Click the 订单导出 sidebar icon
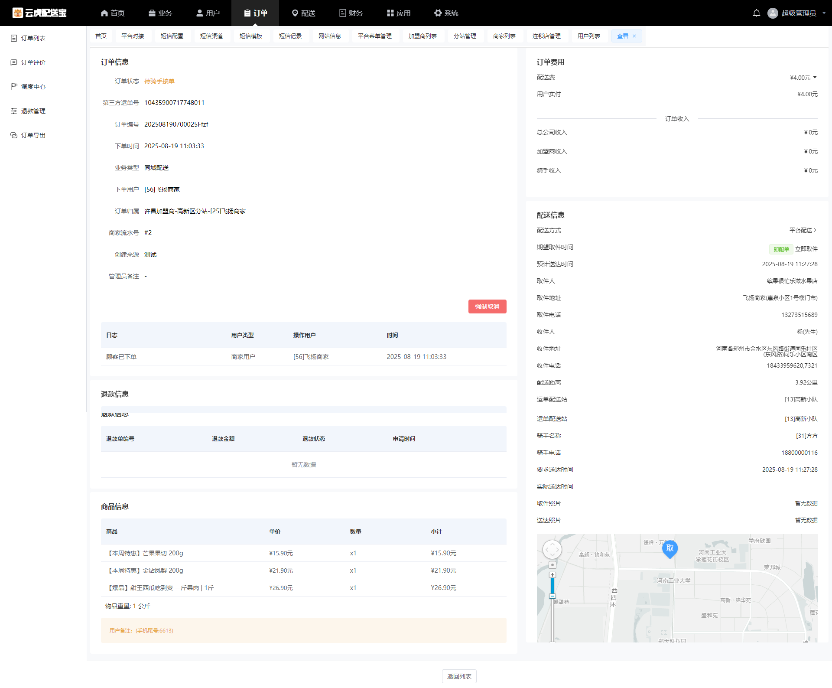The height and width of the screenshot is (688, 832). click(x=14, y=135)
